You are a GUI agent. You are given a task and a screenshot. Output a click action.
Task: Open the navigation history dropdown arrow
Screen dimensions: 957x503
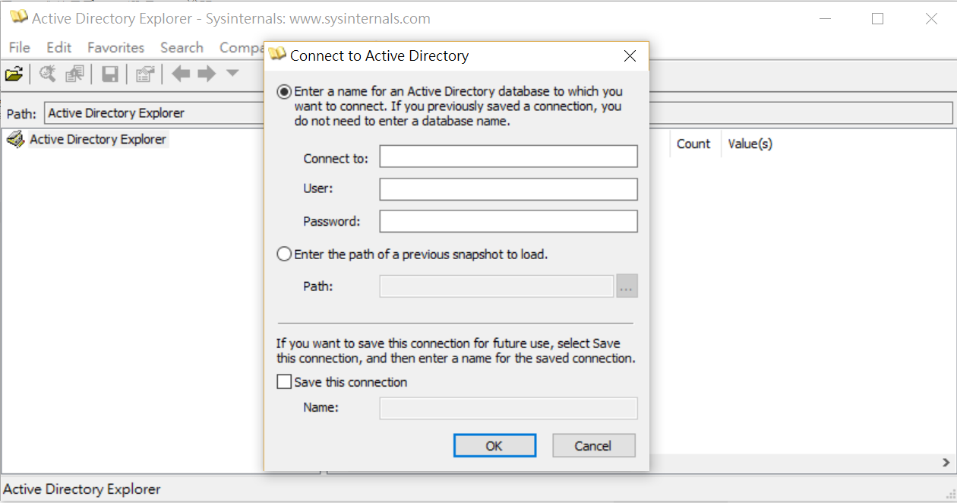point(232,74)
